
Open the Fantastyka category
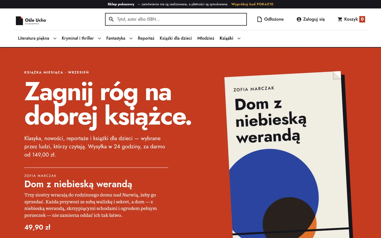coord(116,38)
